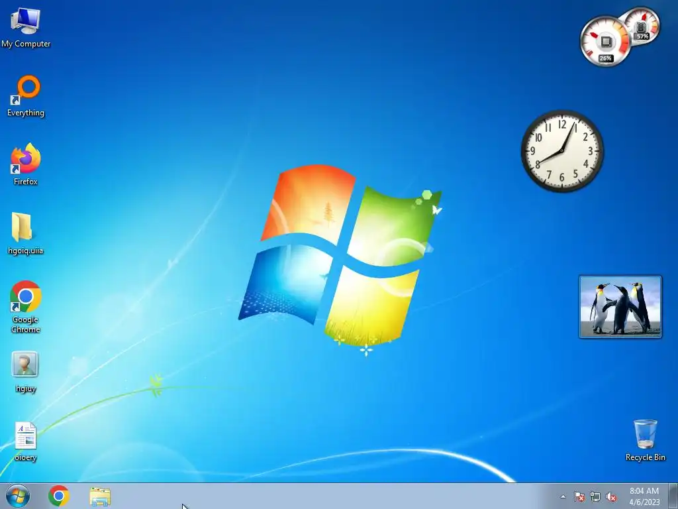Open the taskbar clock showing 8:04 AM
The image size is (678, 509).
pyautogui.click(x=644, y=496)
